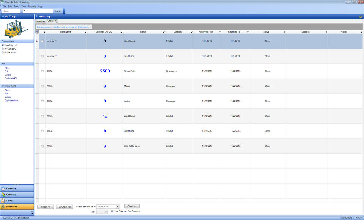Viewport: 364px width, 220px height.
Task: Tick checkbox for Inventory2 Light Stands row
Action: coord(42,41)
